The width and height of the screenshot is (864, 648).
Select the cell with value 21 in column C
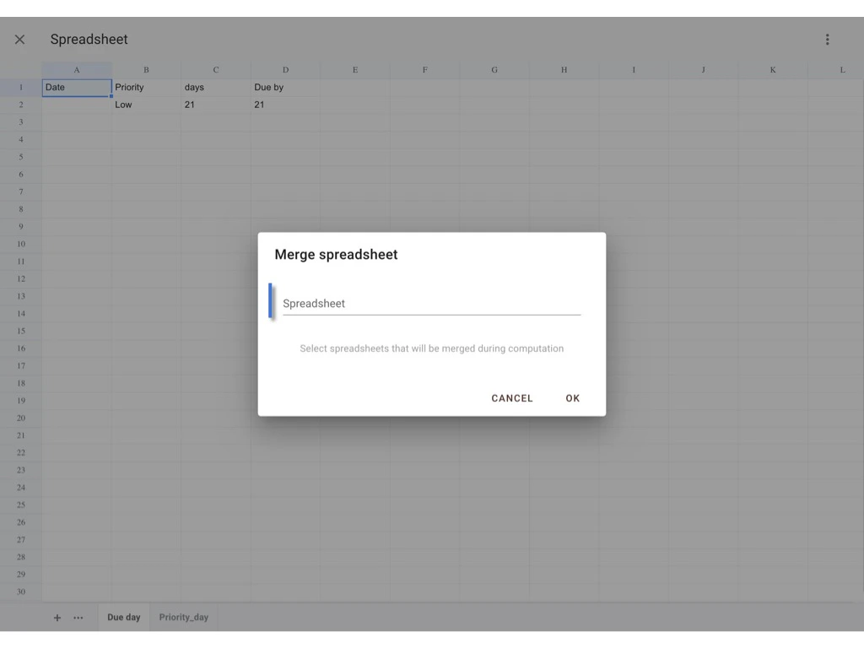tap(215, 105)
